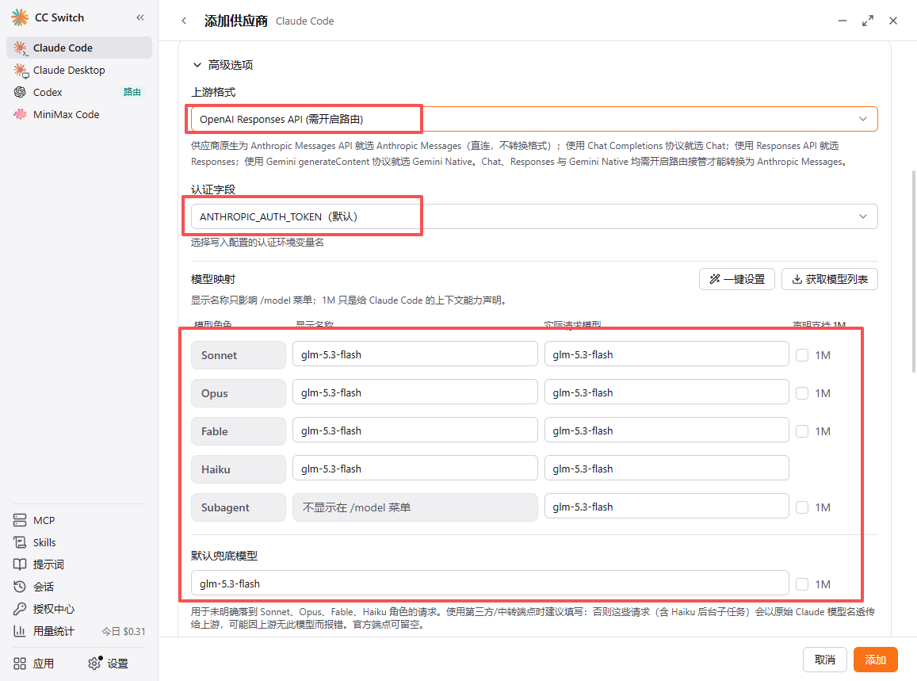917x681 pixels.
Task: Select the MiniMax Code app icon
Action: 20,115
